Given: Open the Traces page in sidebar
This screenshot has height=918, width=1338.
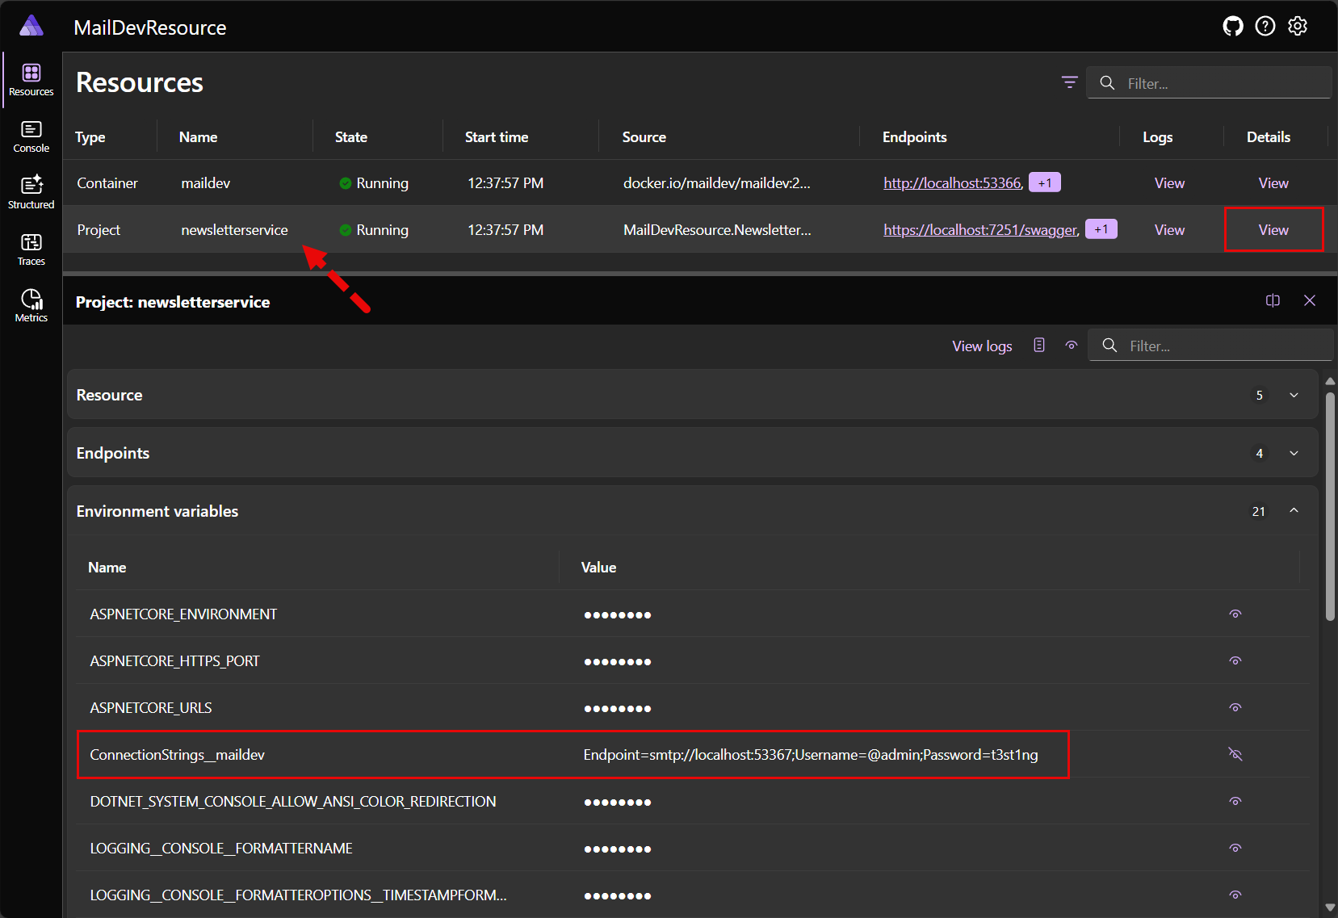Looking at the screenshot, I should point(31,249).
